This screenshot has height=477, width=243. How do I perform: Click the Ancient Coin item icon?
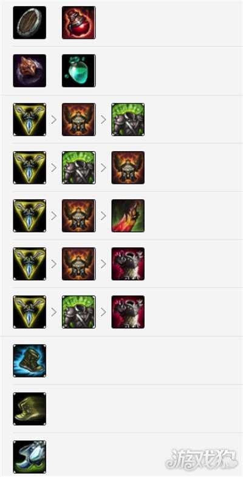(30, 70)
